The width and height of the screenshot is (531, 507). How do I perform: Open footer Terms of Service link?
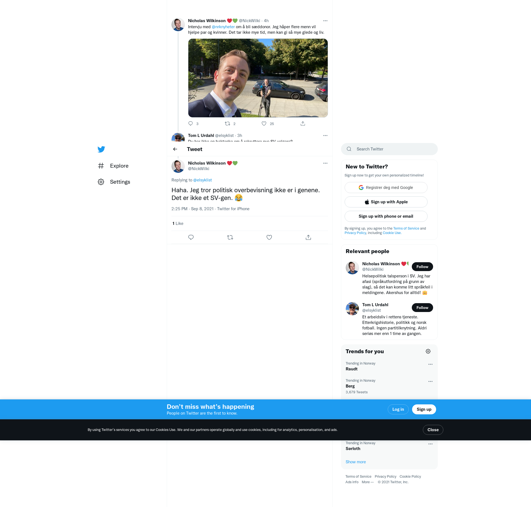(358, 477)
